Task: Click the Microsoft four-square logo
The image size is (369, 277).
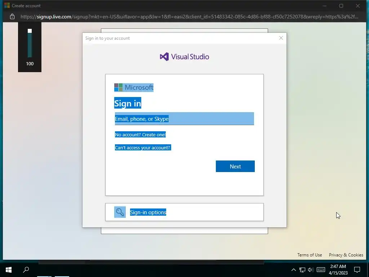Action: (118, 87)
